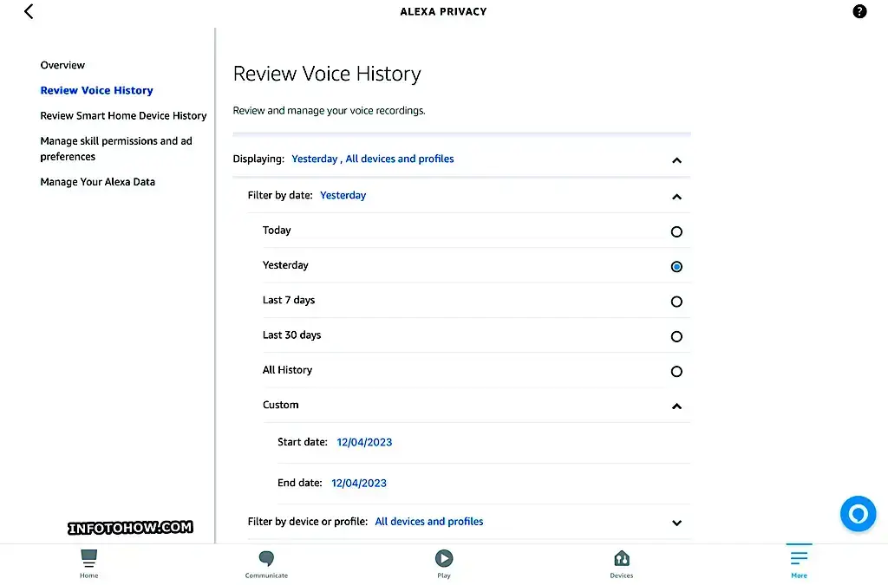
Task: Click the 'Review Voice History' page heading
Action: pos(327,75)
